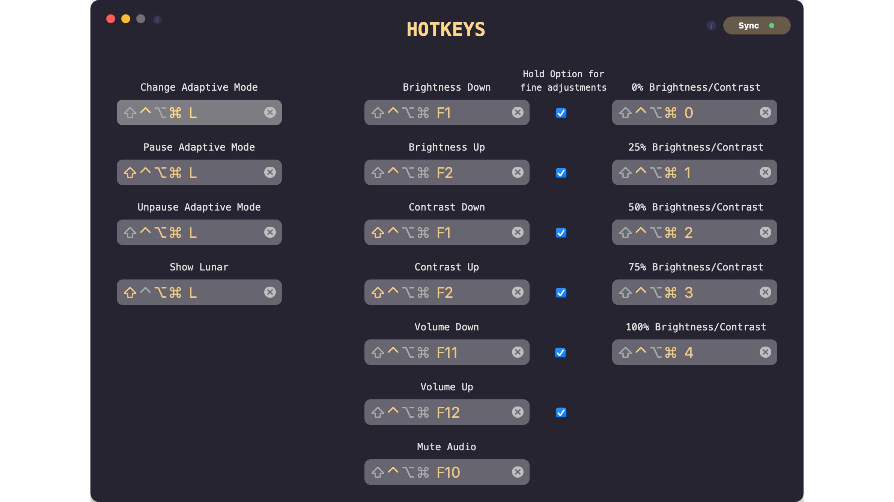Toggle fine adjustments checkbox for Volume Up
Viewport: 894px width, 502px height.
[x=561, y=412]
